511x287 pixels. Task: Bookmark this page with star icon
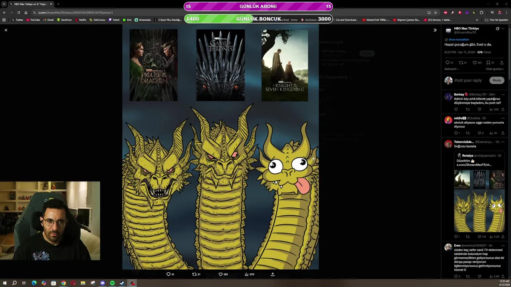pos(436,12)
